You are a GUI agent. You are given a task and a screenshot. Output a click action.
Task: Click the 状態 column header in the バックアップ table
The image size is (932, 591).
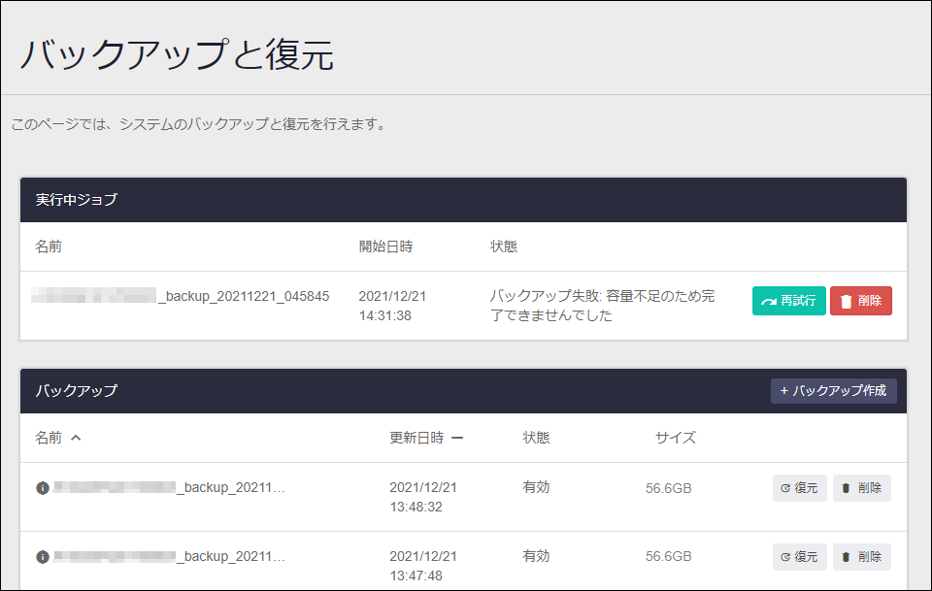[x=536, y=438]
